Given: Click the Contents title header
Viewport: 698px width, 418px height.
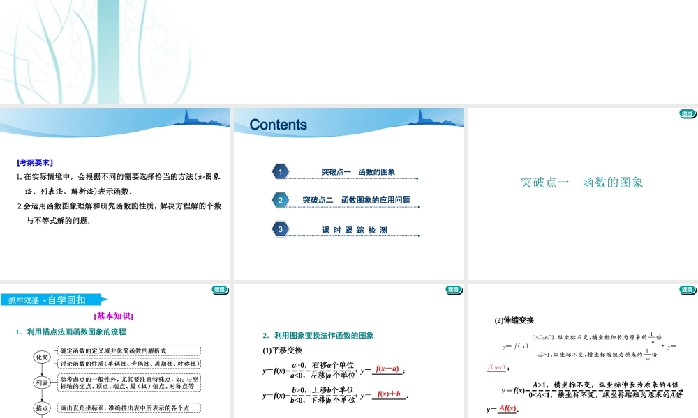Looking at the screenshot, I should point(277,124).
